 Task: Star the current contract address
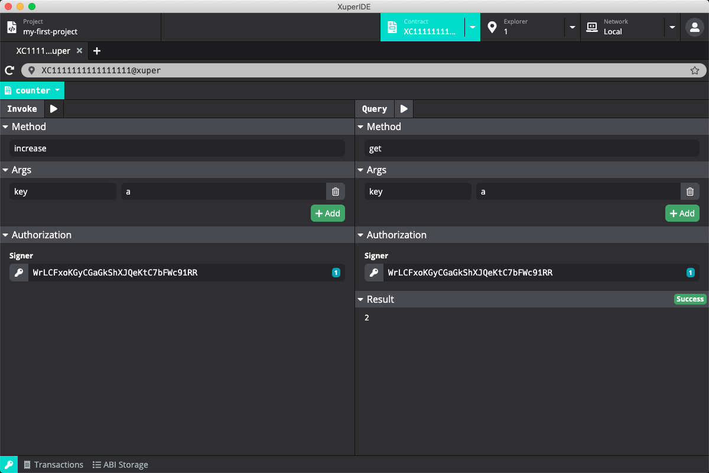point(695,70)
